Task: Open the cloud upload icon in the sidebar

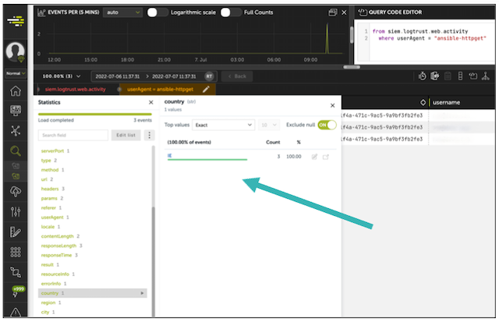Action: point(14,192)
